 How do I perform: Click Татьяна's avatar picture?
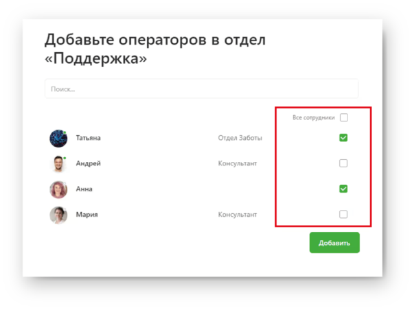(x=58, y=139)
